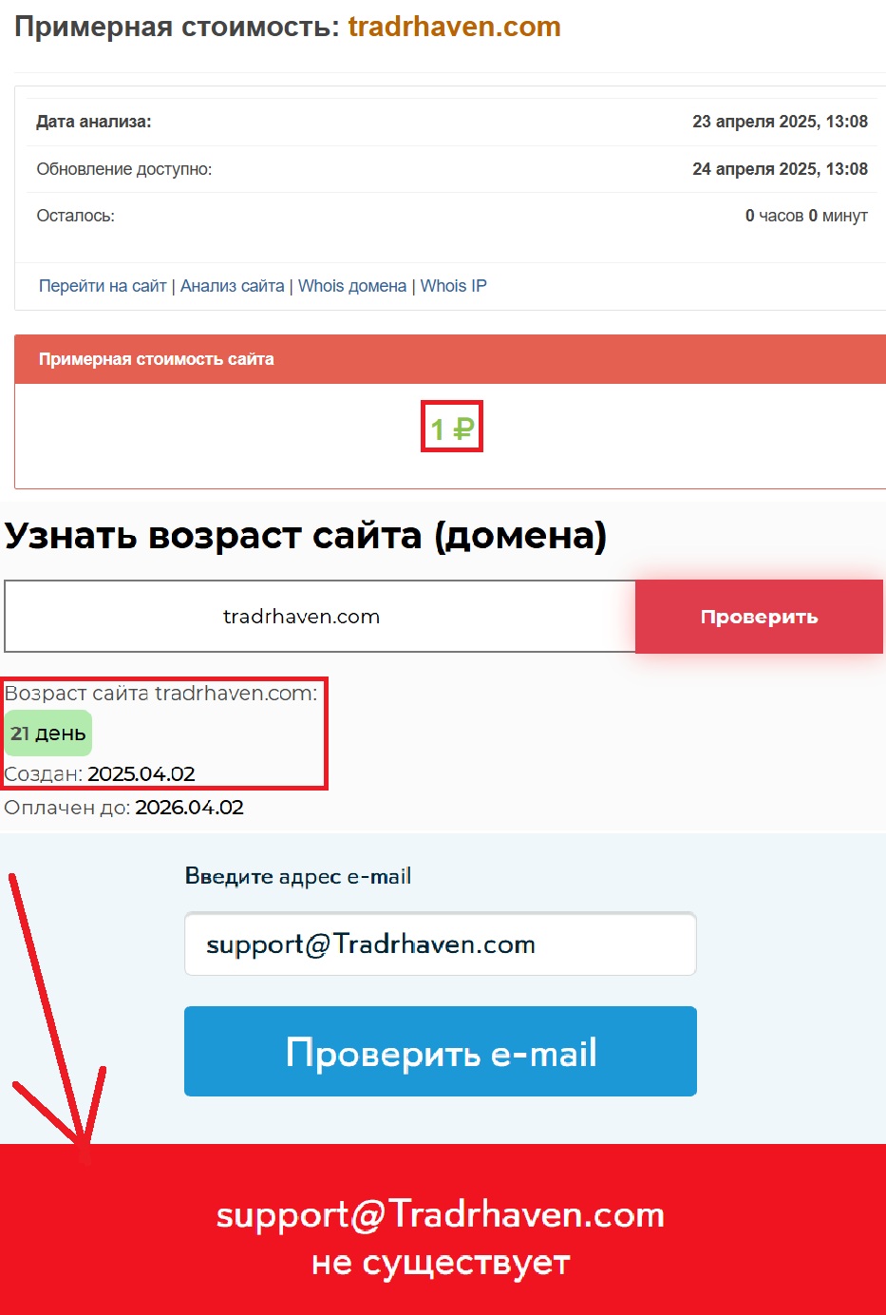Click the green '21 день' age badge

click(48, 734)
